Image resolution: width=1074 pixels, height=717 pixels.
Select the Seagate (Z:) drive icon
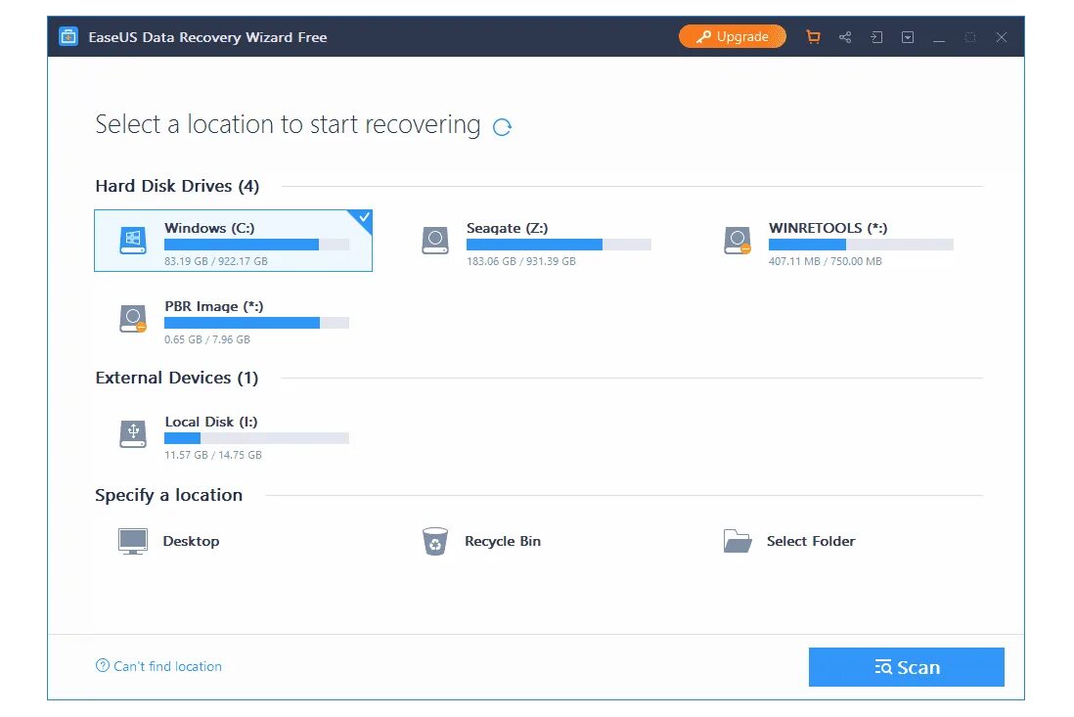[435, 241]
